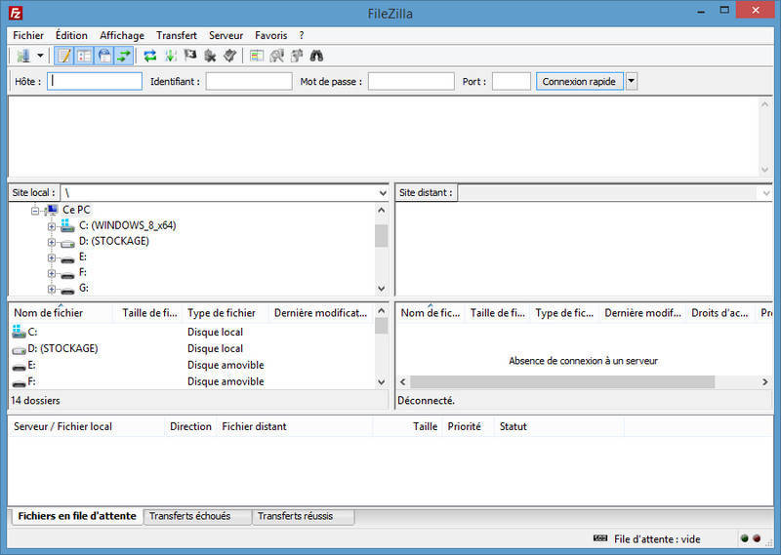Select the E: row in file list

(x=191, y=365)
